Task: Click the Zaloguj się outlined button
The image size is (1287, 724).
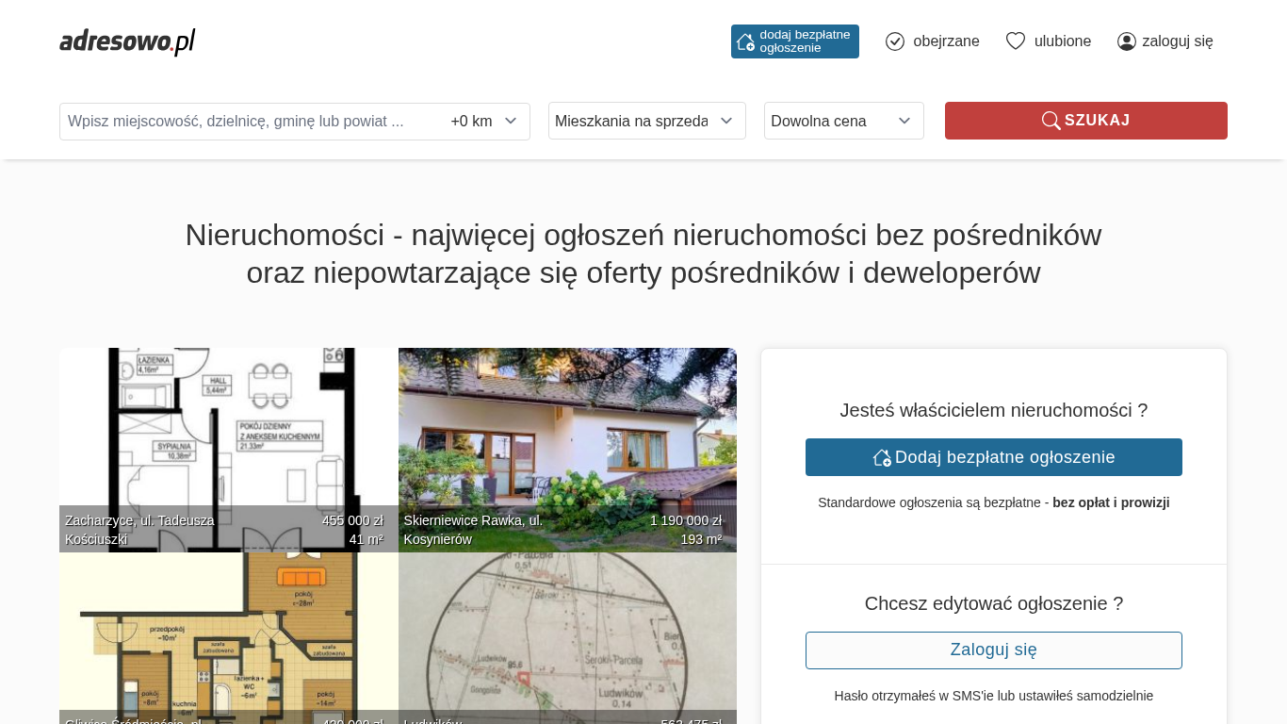Action: pyautogui.click(x=993, y=650)
